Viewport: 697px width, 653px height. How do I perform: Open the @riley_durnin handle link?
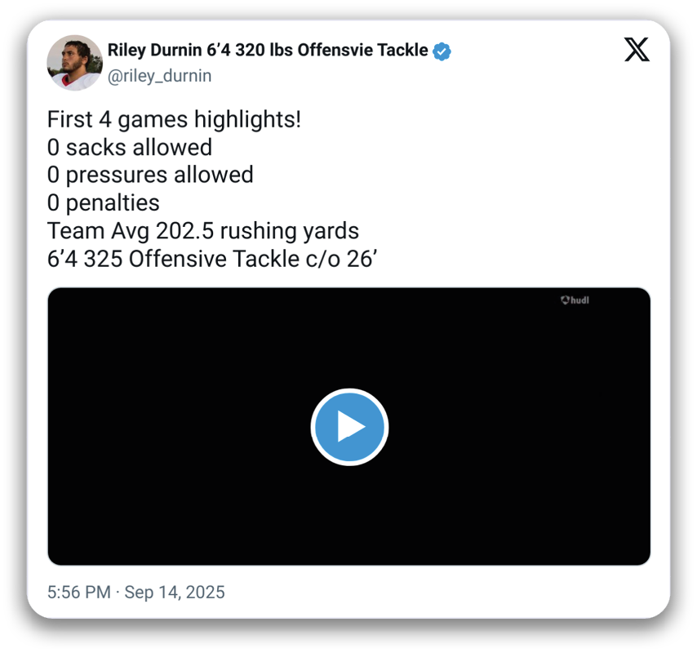click(159, 76)
